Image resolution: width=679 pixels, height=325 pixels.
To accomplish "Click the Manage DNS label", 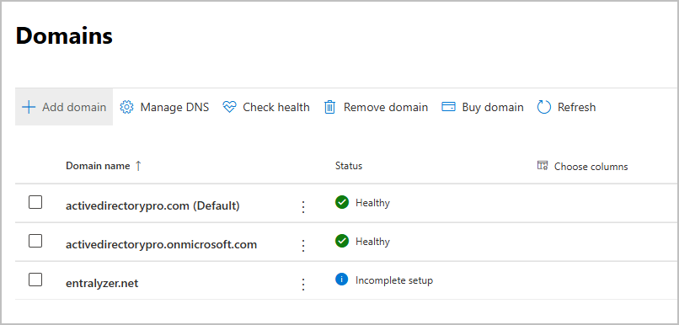I will click(174, 107).
